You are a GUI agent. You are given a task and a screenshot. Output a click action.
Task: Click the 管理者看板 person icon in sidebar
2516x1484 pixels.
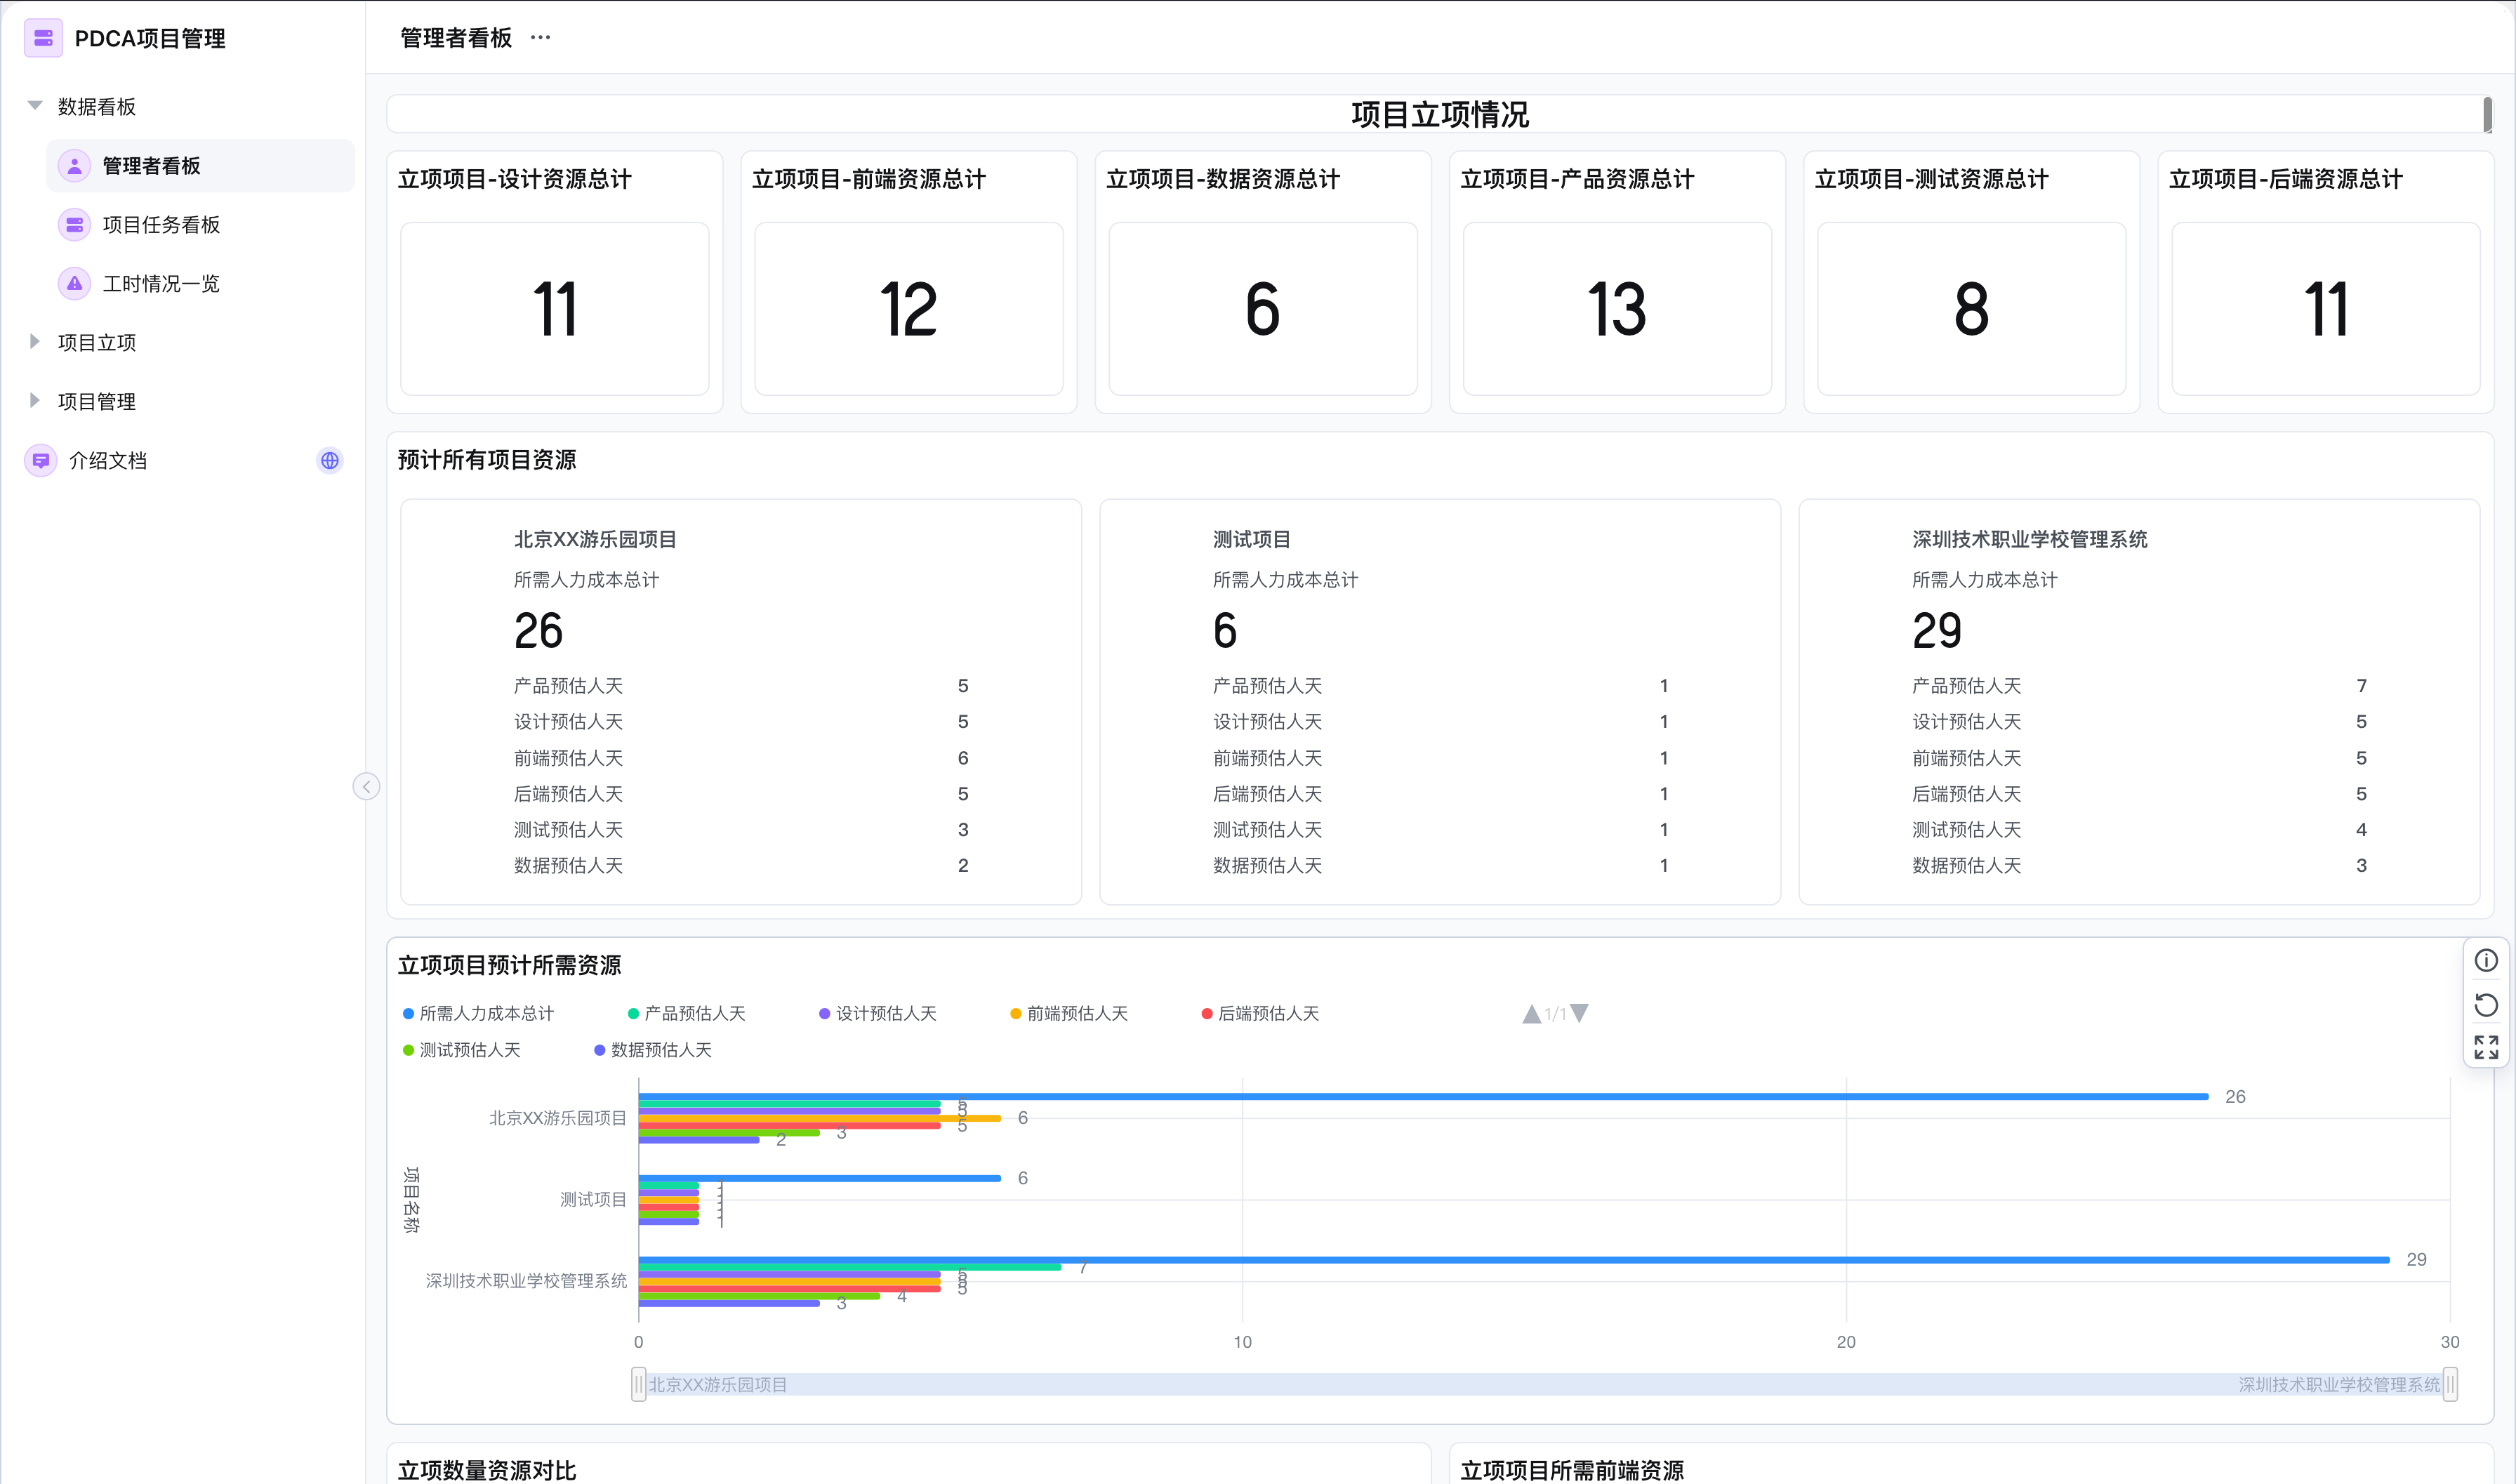click(x=75, y=166)
